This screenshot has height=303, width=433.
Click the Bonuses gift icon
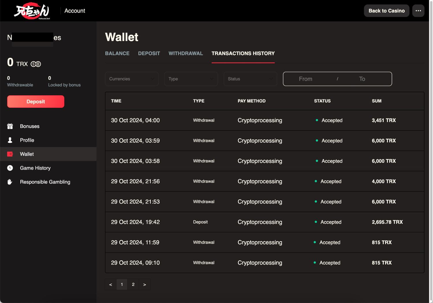click(10, 126)
